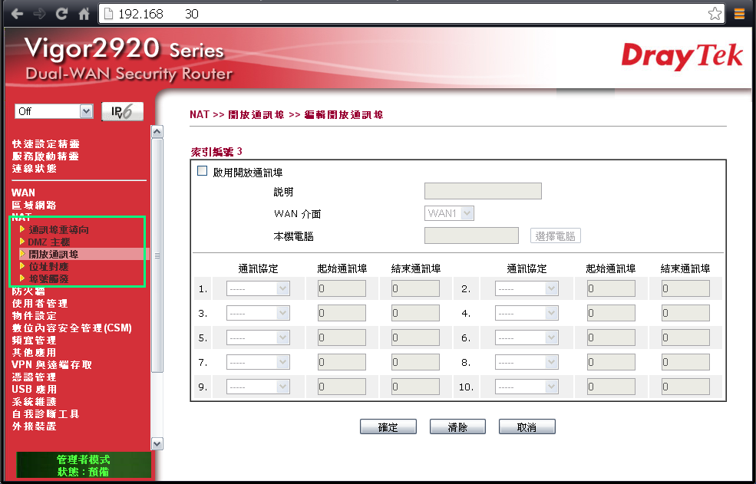This screenshot has width=756, height=484.
Task: Open the 通訊協定 dropdown for row 1
Action: tap(258, 288)
